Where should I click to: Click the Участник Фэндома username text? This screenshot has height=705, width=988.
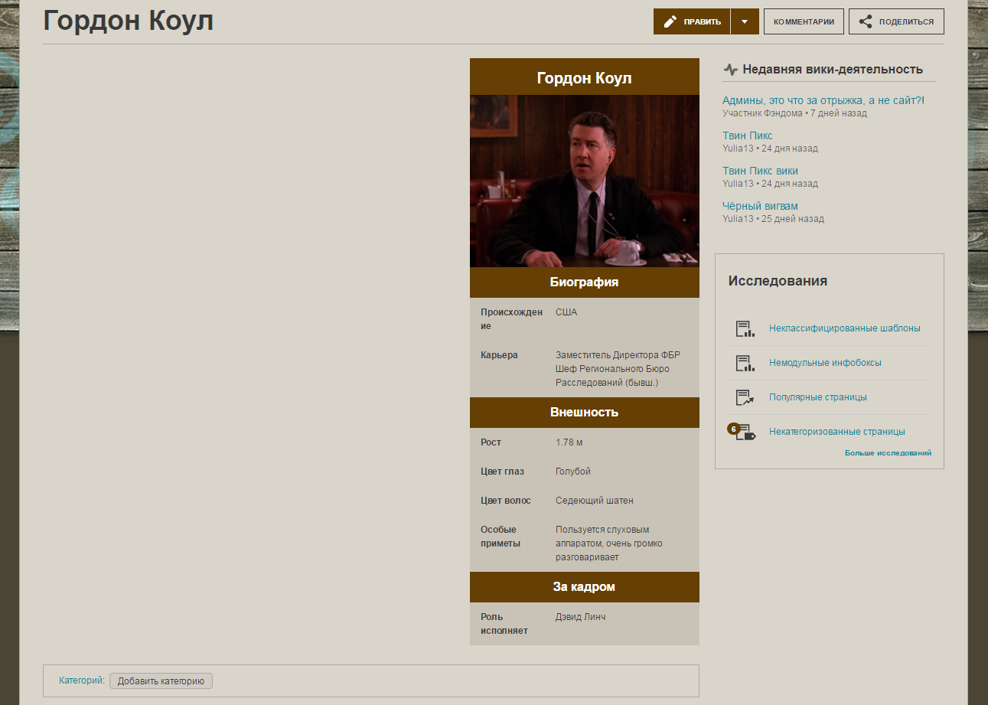coord(762,113)
